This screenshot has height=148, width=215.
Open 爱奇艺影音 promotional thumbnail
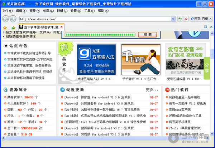(x=186, y=60)
